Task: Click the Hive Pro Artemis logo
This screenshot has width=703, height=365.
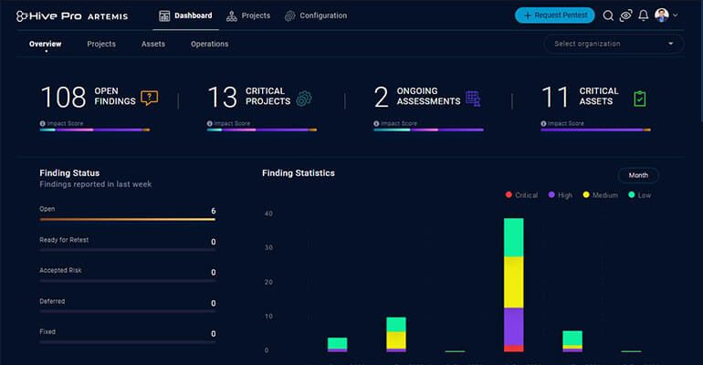Action: pos(70,16)
